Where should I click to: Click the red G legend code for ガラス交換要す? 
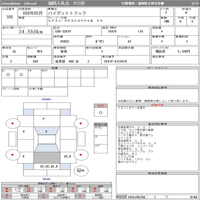[43, 197]
